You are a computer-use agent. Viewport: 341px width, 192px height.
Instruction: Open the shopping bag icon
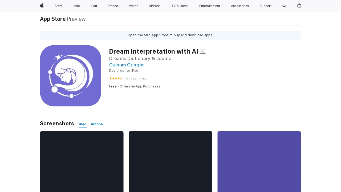299,6
